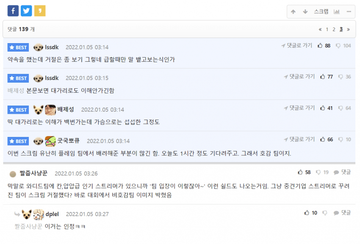Like dplel's reply with 10 likes

coord(310,213)
